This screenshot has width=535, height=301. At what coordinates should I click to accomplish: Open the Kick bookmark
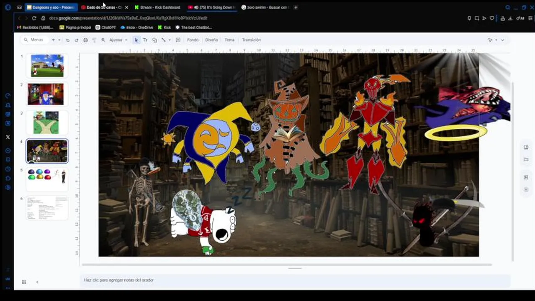[x=164, y=27]
